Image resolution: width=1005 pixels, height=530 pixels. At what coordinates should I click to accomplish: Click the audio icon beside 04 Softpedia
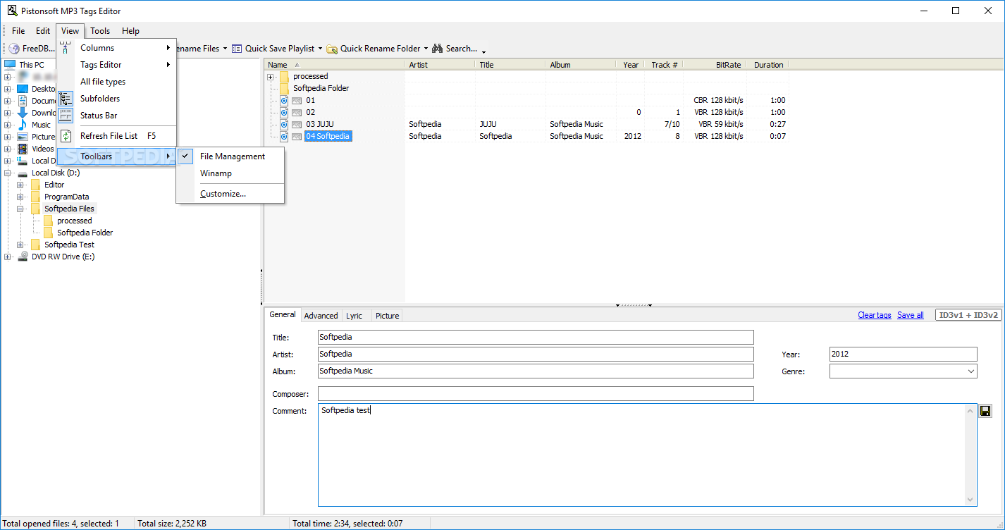[284, 137]
